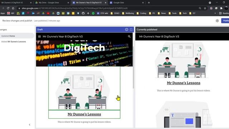229x129 pixels.
Task: Open 'Mr Dunne's Lessons' link in draft
Action: (84, 114)
